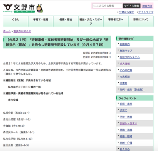
Task: Open the 子育て life event link
Action: pyautogui.click(x=123, y=110)
